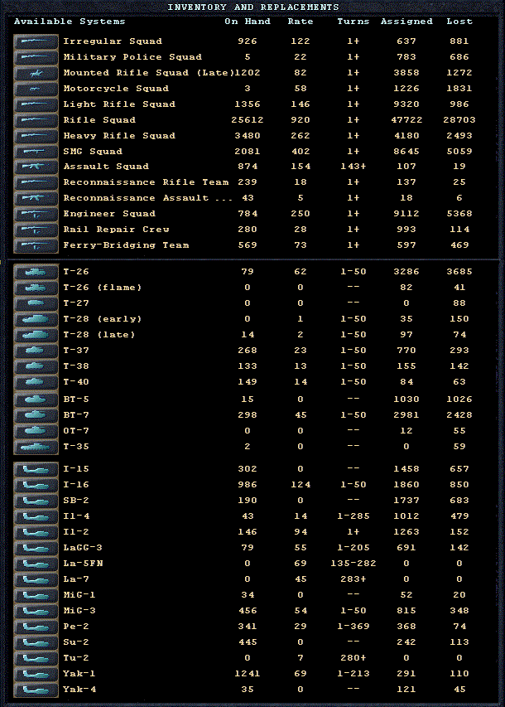Image resolution: width=505 pixels, height=707 pixels.
Task: Click the 'SB-2' row label
Action: click(x=76, y=501)
